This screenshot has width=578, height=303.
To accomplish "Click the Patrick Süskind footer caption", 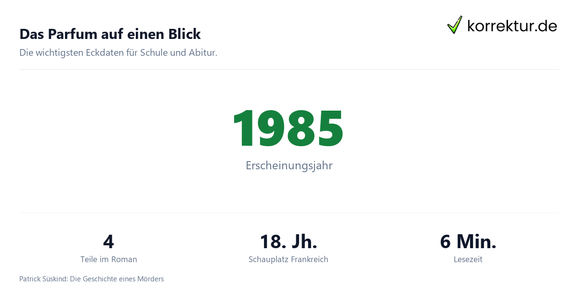I will pyautogui.click(x=92, y=279).
